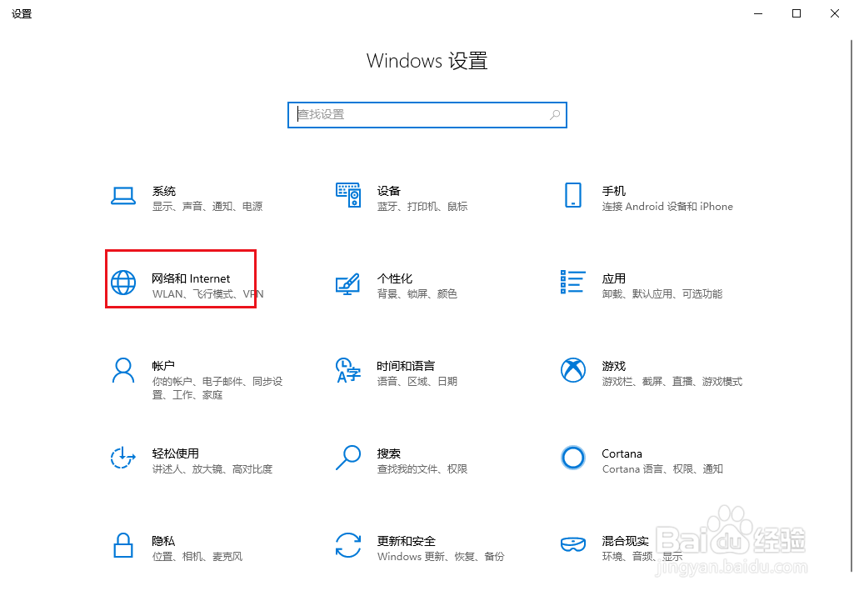Open the 游戏 settings title
Viewport: 854px width, 596px height.
point(614,366)
